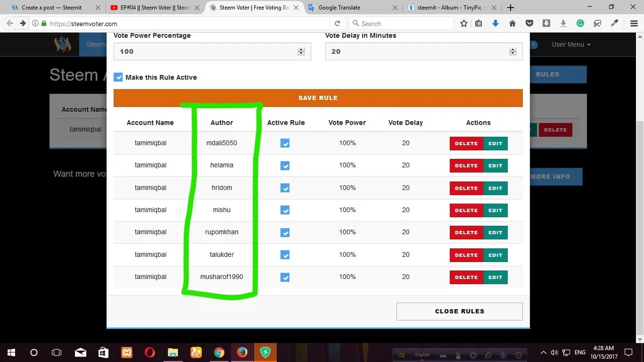Toggle Active Rule checkbox for musharof1990
The width and height of the screenshot is (644, 362).
coord(285,277)
